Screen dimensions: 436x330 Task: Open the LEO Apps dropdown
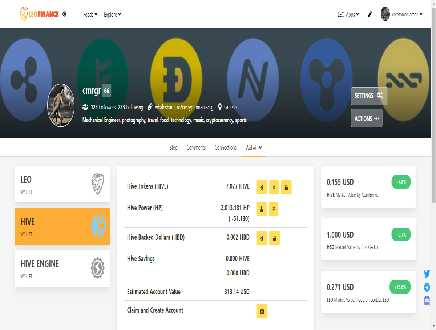click(x=348, y=15)
